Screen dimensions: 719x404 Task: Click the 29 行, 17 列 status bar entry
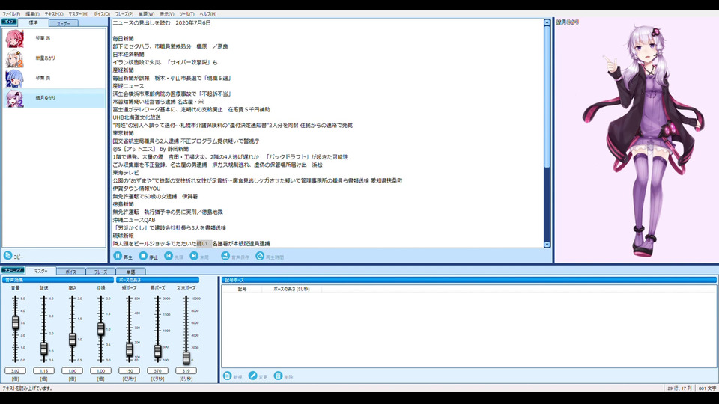(679, 388)
